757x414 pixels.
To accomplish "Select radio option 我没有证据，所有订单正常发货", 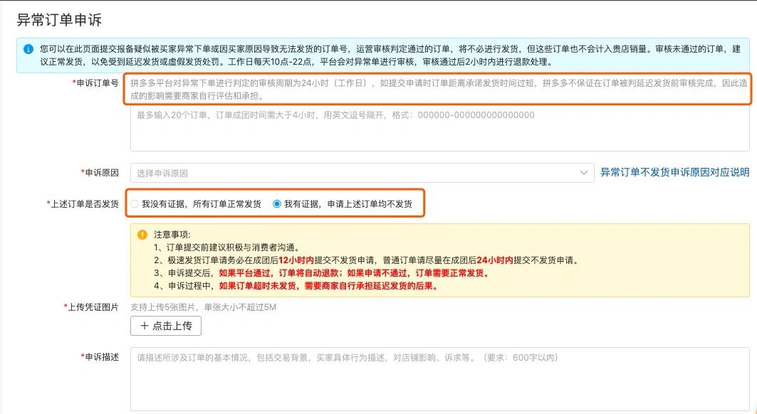I will pyautogui.click(x=135, y=203).
